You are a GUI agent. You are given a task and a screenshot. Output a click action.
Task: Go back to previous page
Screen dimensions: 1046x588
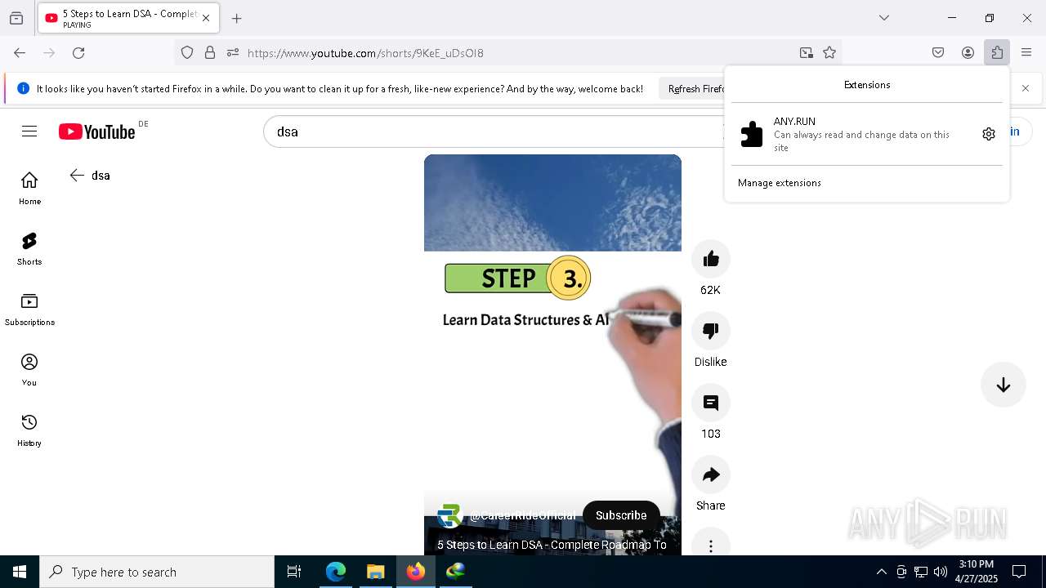click(20, 53)
